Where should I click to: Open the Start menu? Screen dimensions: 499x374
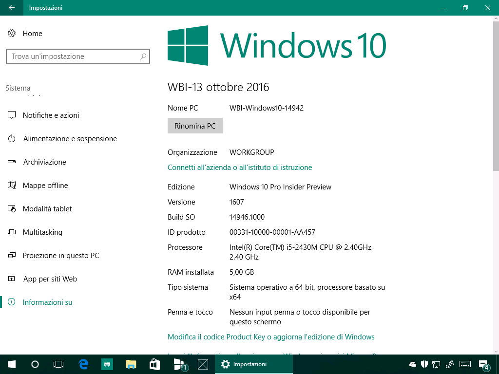click(x=12, y=364)
